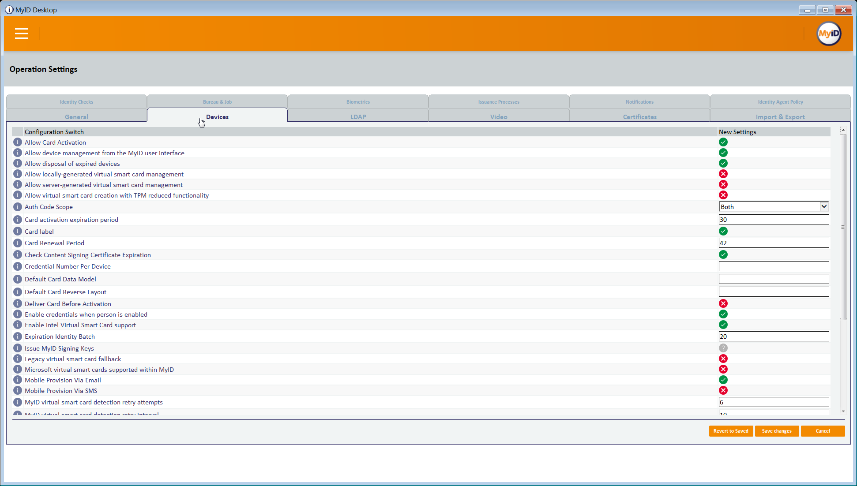Click info icon for Card Renewal Period
Screen dimensions: 857x486
[x=17, y=243]
